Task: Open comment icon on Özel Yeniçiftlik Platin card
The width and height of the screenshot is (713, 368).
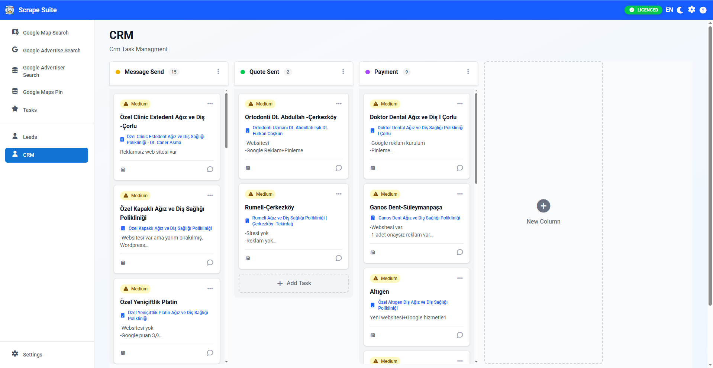Action: pyautogui.click(x=210, y=353)
